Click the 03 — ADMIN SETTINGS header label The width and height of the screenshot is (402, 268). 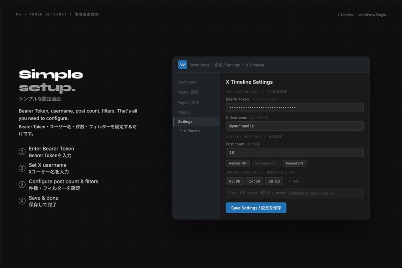(x=57, y=14)
